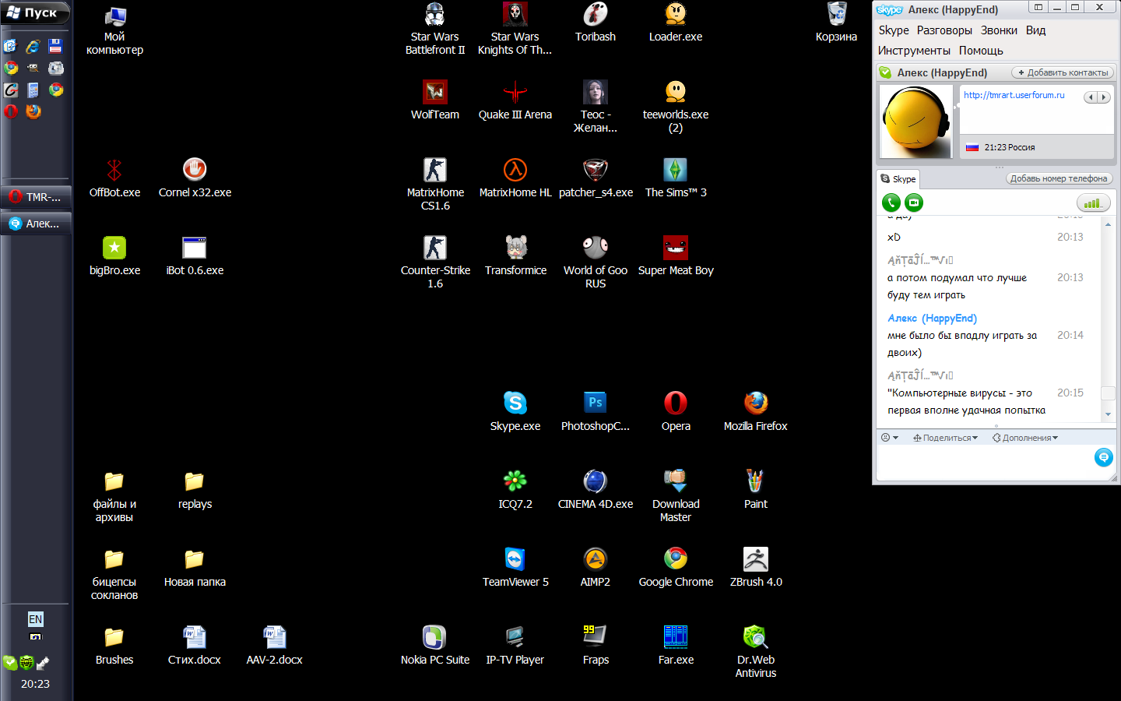
Task: Select the ZBrush 4.0 icon
Action: pos(756,568)
